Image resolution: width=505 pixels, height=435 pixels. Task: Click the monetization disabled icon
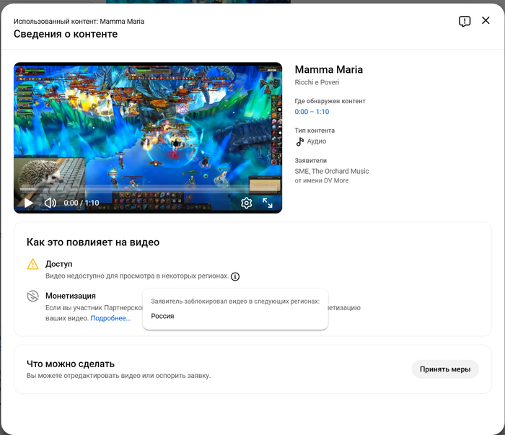(x=32, y=296)
